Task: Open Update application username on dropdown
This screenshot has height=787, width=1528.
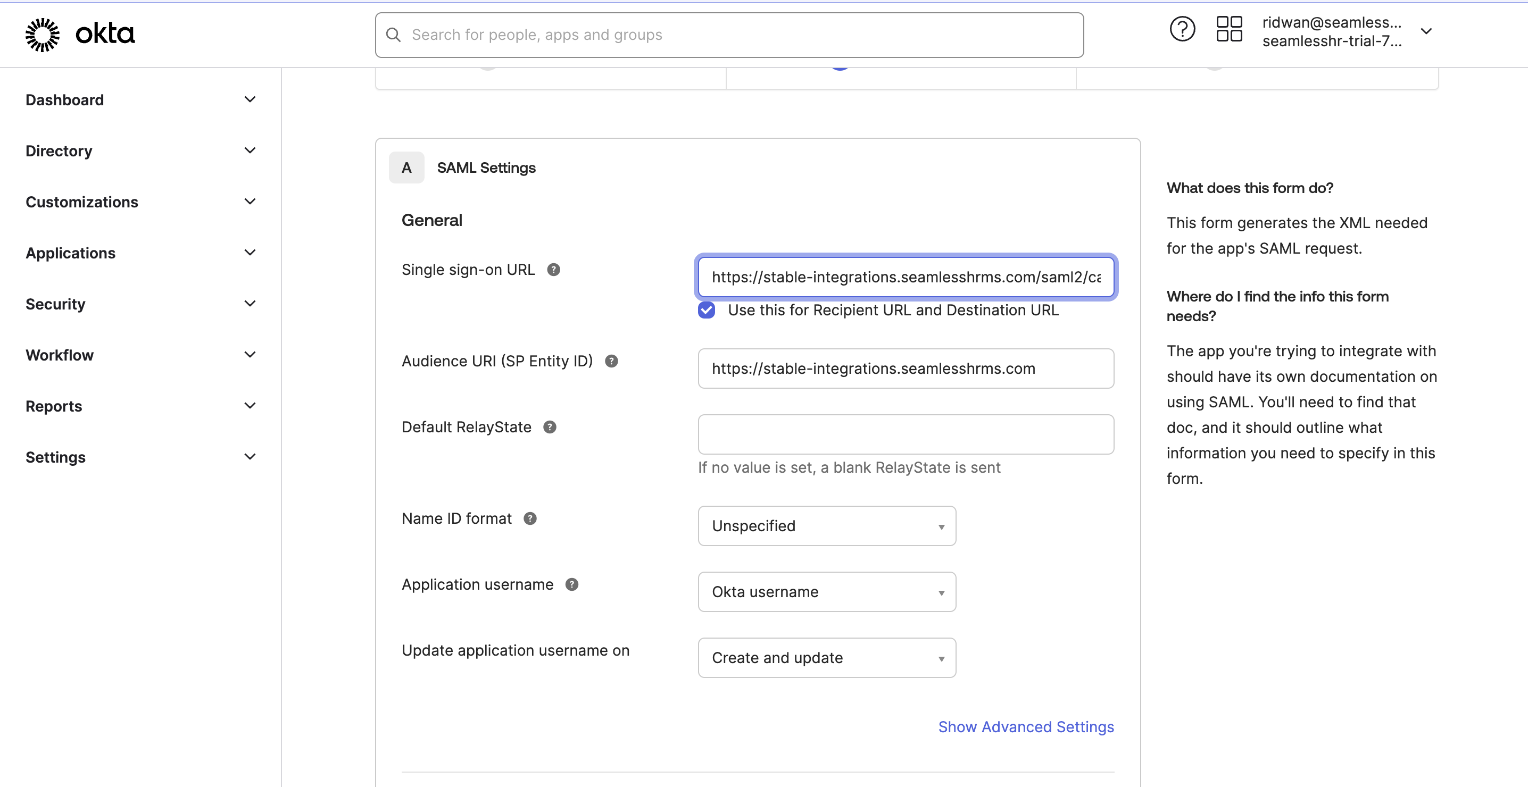Action: tap(826, 658)
